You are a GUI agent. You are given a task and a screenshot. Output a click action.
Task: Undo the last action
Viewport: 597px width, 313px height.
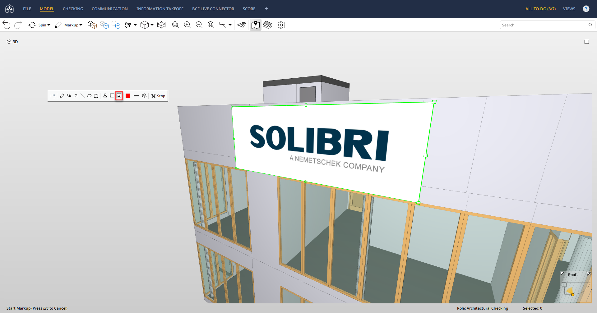[x=7, y=25]
